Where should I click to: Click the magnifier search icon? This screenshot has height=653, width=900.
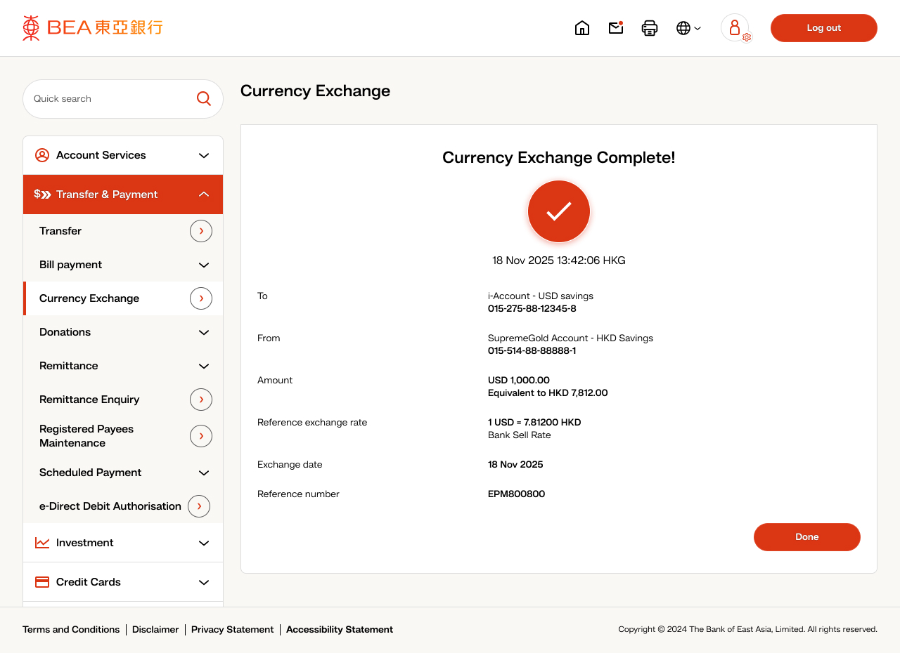[x=203, y=99]
